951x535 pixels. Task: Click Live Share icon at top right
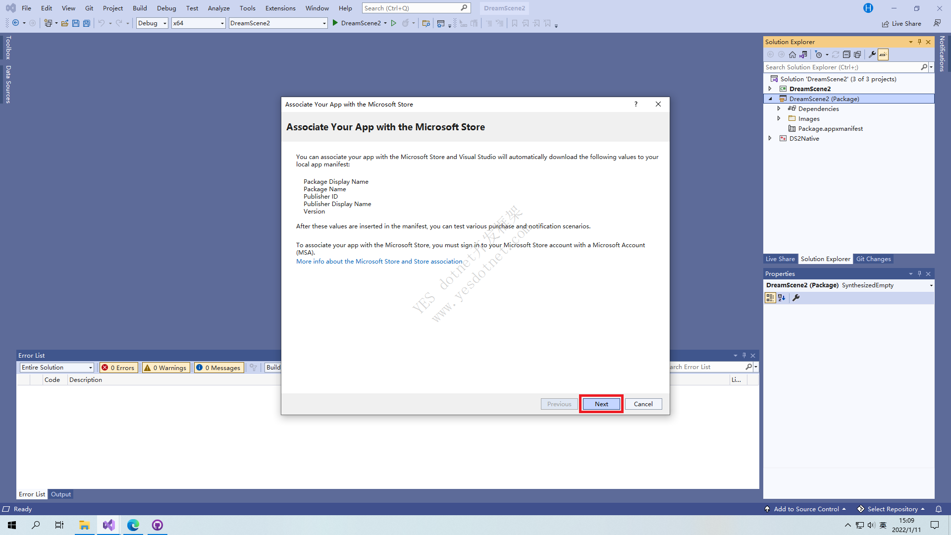[x=885, y=23]
